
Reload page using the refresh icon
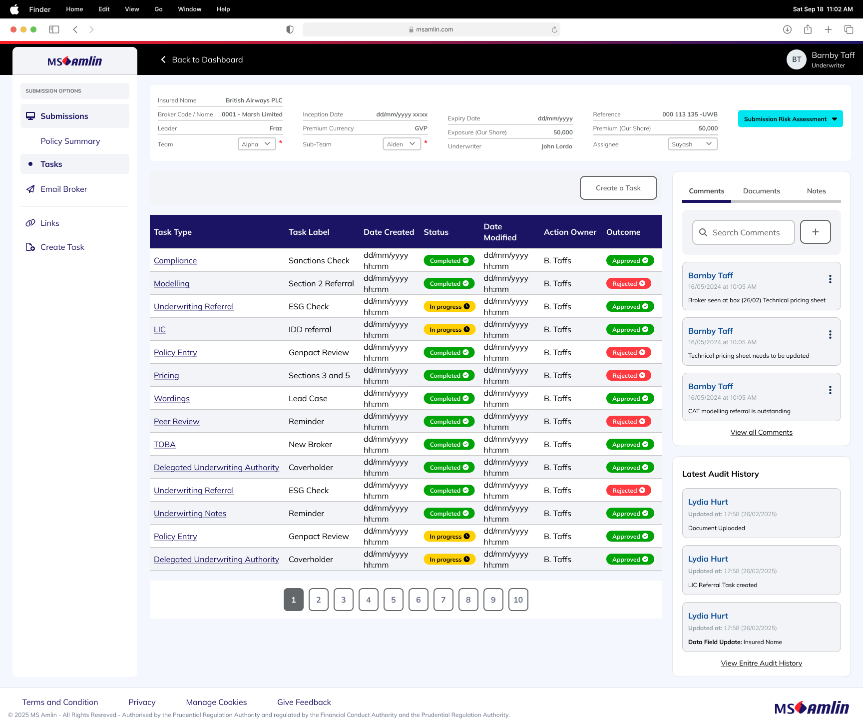[554, 29]
